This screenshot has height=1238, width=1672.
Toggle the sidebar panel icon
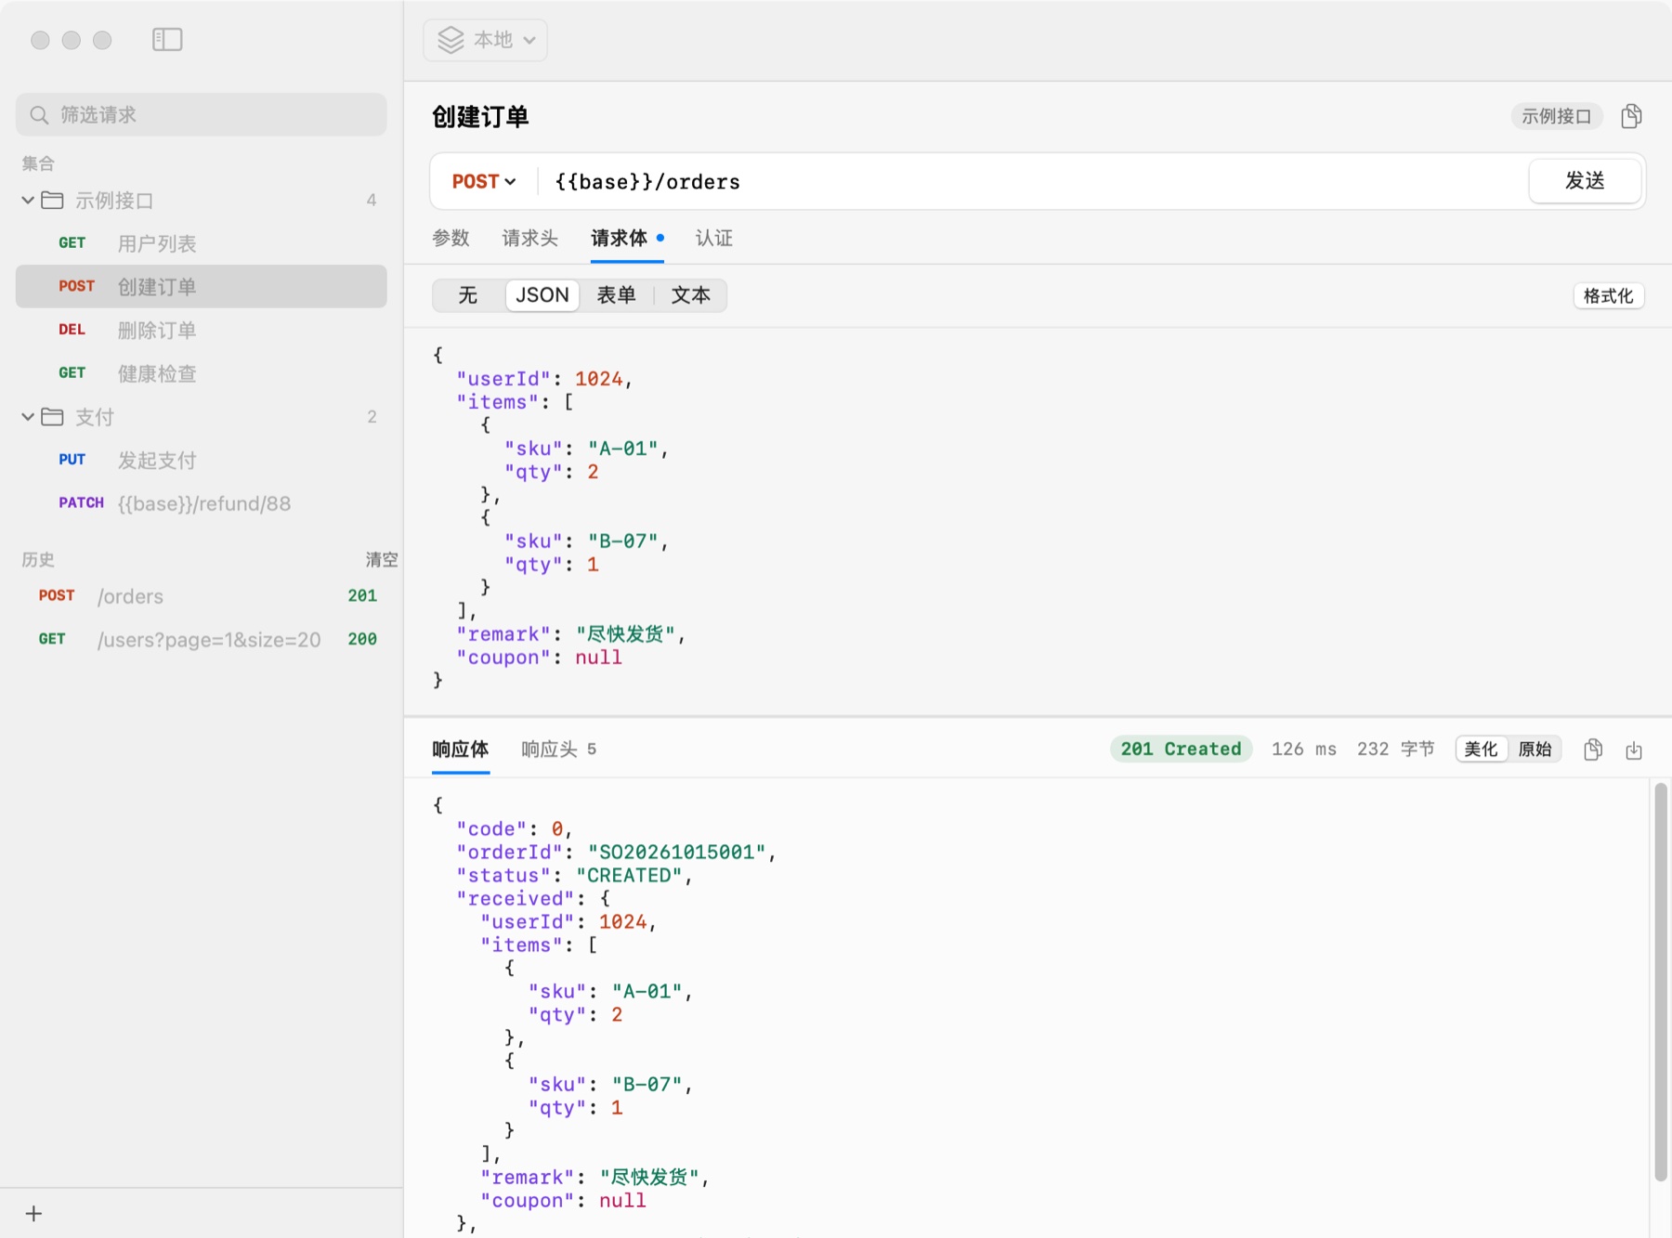click(167, 39)
